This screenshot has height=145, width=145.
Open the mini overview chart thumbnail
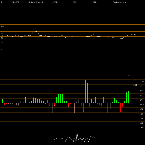point(72,139)
